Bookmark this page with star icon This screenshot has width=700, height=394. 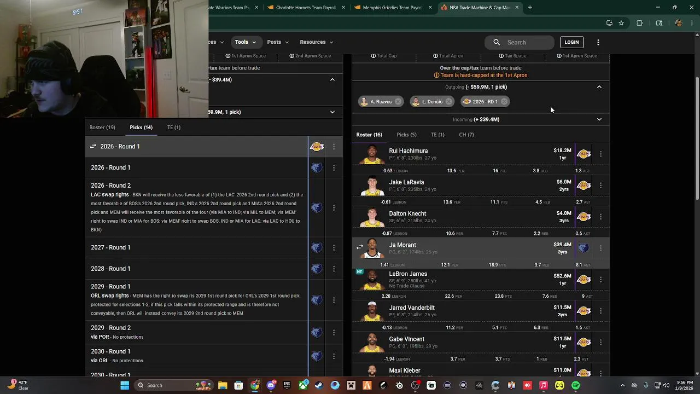(x=621, y=23)
